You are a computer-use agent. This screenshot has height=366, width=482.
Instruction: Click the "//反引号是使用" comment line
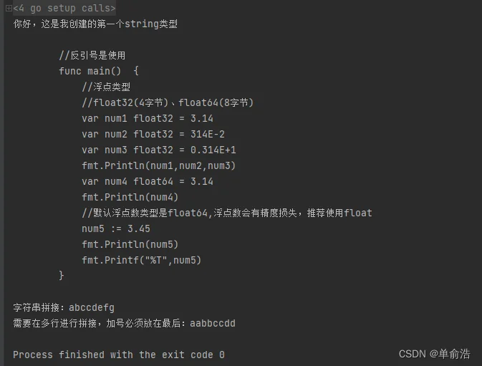click(92, 55)
